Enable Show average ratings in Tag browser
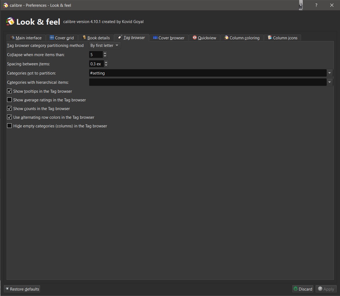The width and height of the screenshot is (340, 296). coord(10,100)
